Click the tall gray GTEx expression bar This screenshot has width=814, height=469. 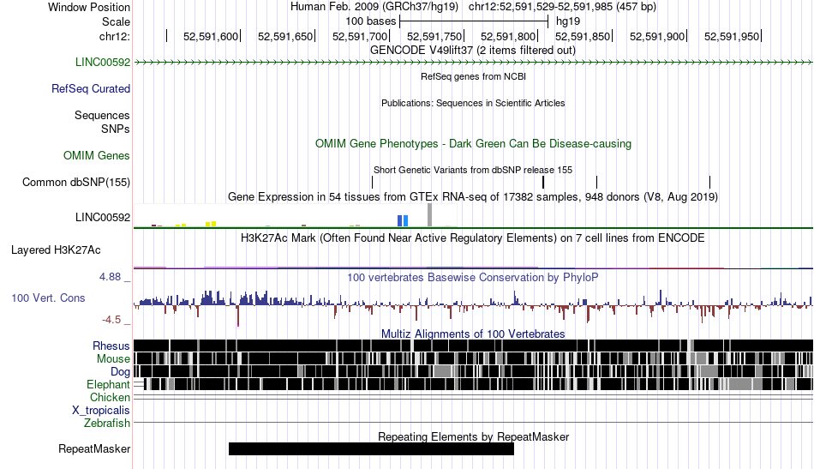(430, 215)
